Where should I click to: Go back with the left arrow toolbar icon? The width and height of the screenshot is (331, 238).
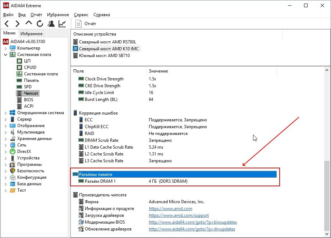coord(7,24)
